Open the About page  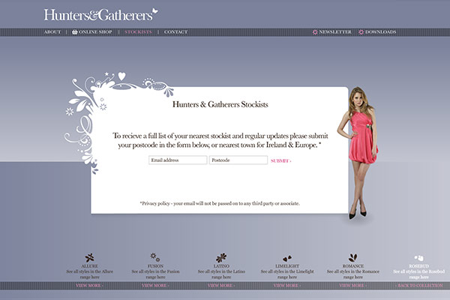click(x=52, y=32)
